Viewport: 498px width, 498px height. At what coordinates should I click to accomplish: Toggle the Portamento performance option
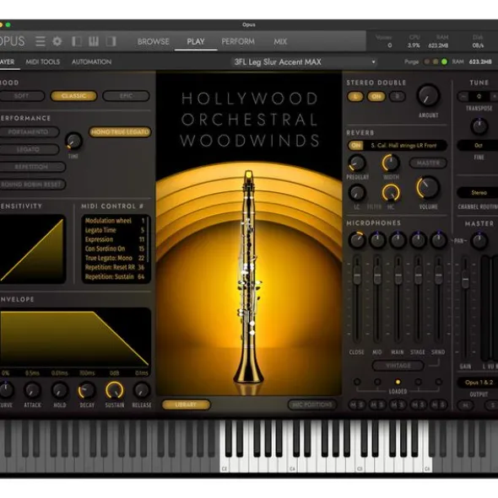pyautogui.click(x=29, y=132)
